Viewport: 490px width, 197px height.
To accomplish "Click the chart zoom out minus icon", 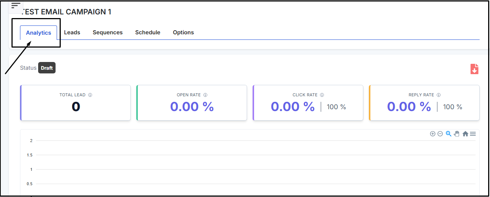I will 440,134.
